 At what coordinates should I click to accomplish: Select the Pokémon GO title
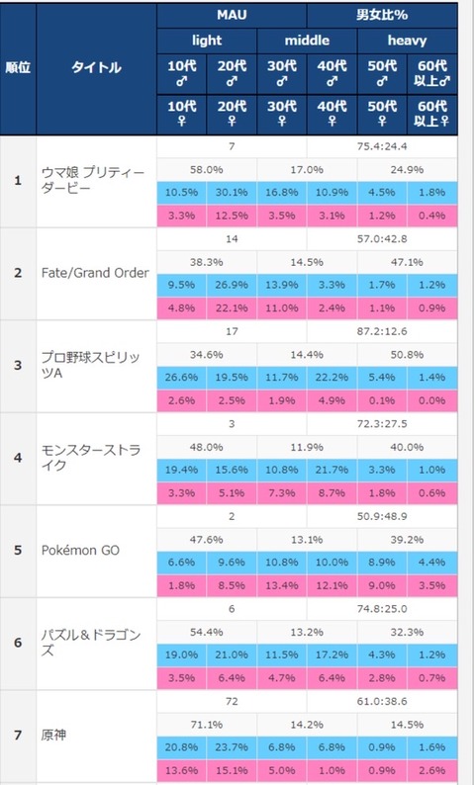[80, 551]
